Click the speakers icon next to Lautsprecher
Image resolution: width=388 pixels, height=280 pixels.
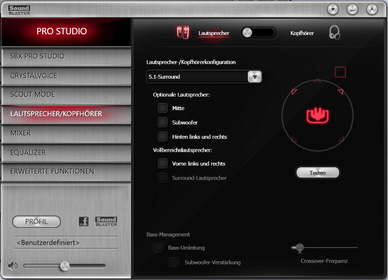pos(183,33)
